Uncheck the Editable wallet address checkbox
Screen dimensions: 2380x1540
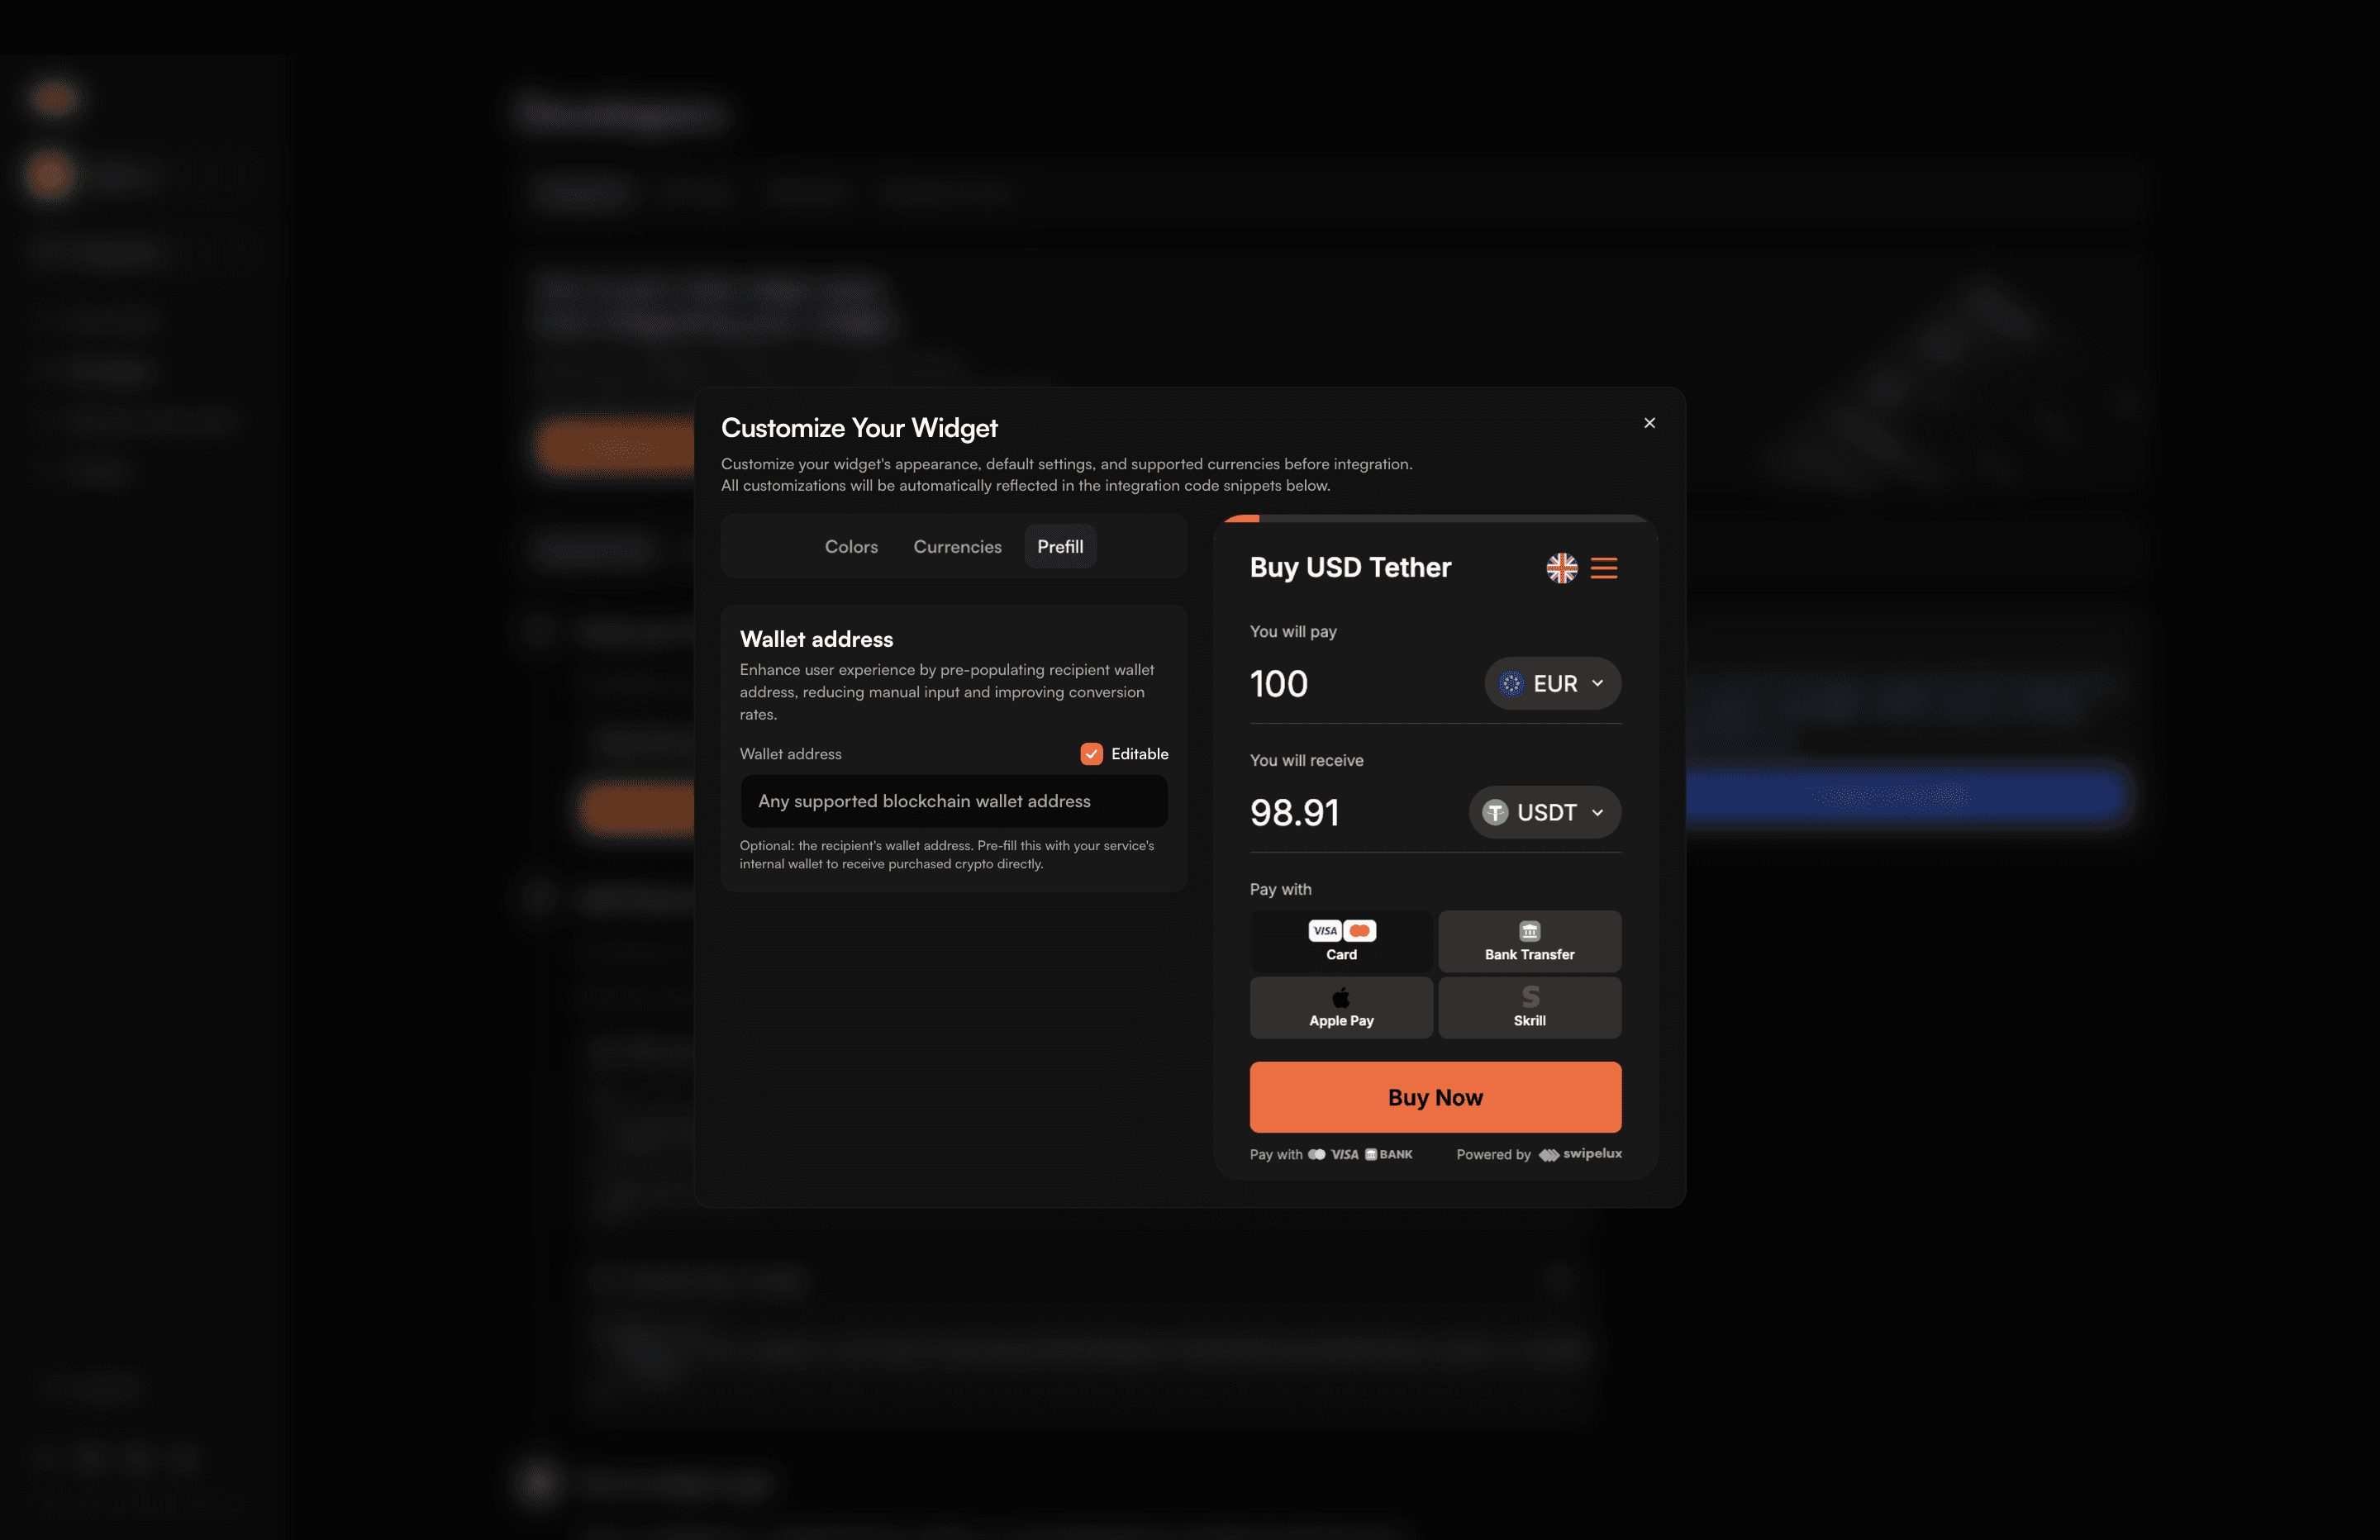(x=1091, y=754)
